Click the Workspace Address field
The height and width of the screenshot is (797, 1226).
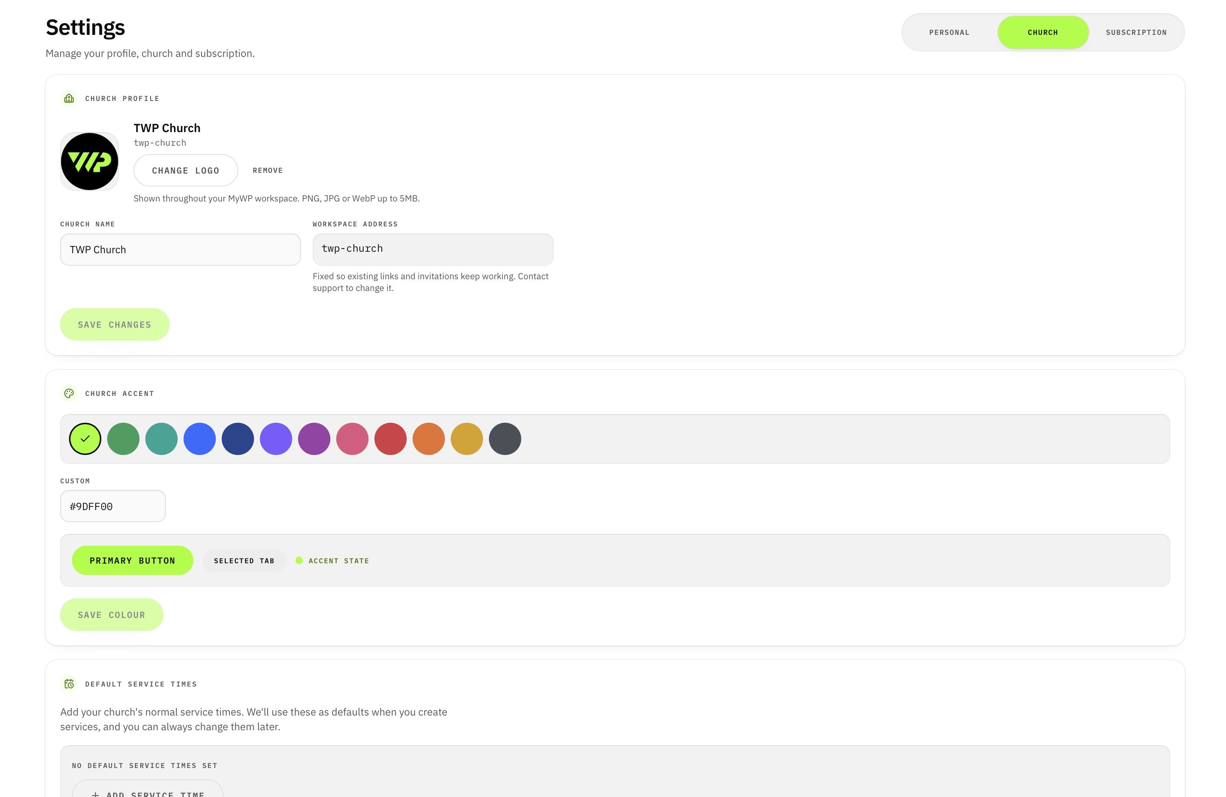coord(433,250)
